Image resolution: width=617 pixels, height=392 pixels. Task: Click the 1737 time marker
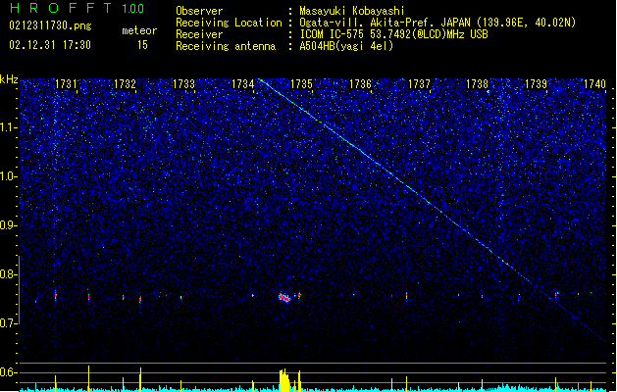pyautogui.click(x=419, y=84)
